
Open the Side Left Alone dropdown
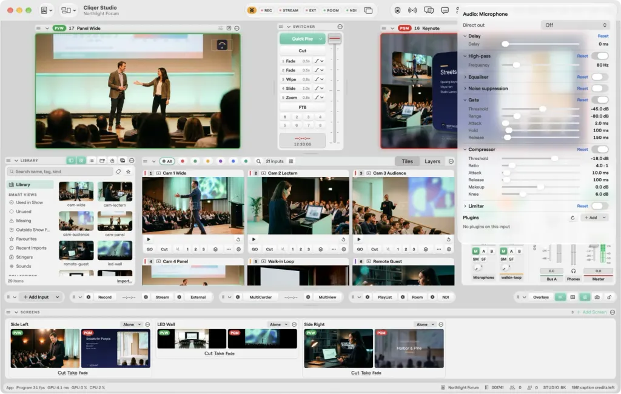(x=132, y=324)
